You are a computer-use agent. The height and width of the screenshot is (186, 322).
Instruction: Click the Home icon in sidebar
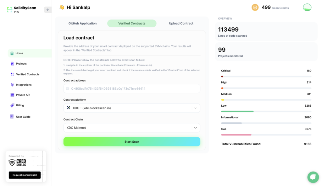pyautogui.click(x=12, y=53)
